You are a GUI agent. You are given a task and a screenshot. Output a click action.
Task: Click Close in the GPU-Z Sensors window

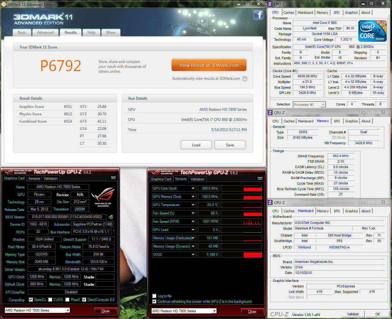click(252, 311)
